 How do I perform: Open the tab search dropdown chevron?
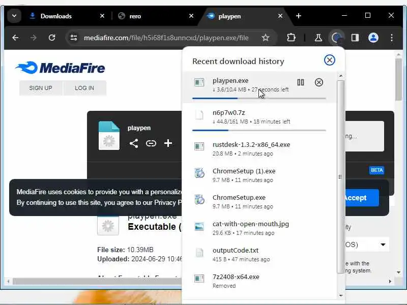tap(14, 16)
